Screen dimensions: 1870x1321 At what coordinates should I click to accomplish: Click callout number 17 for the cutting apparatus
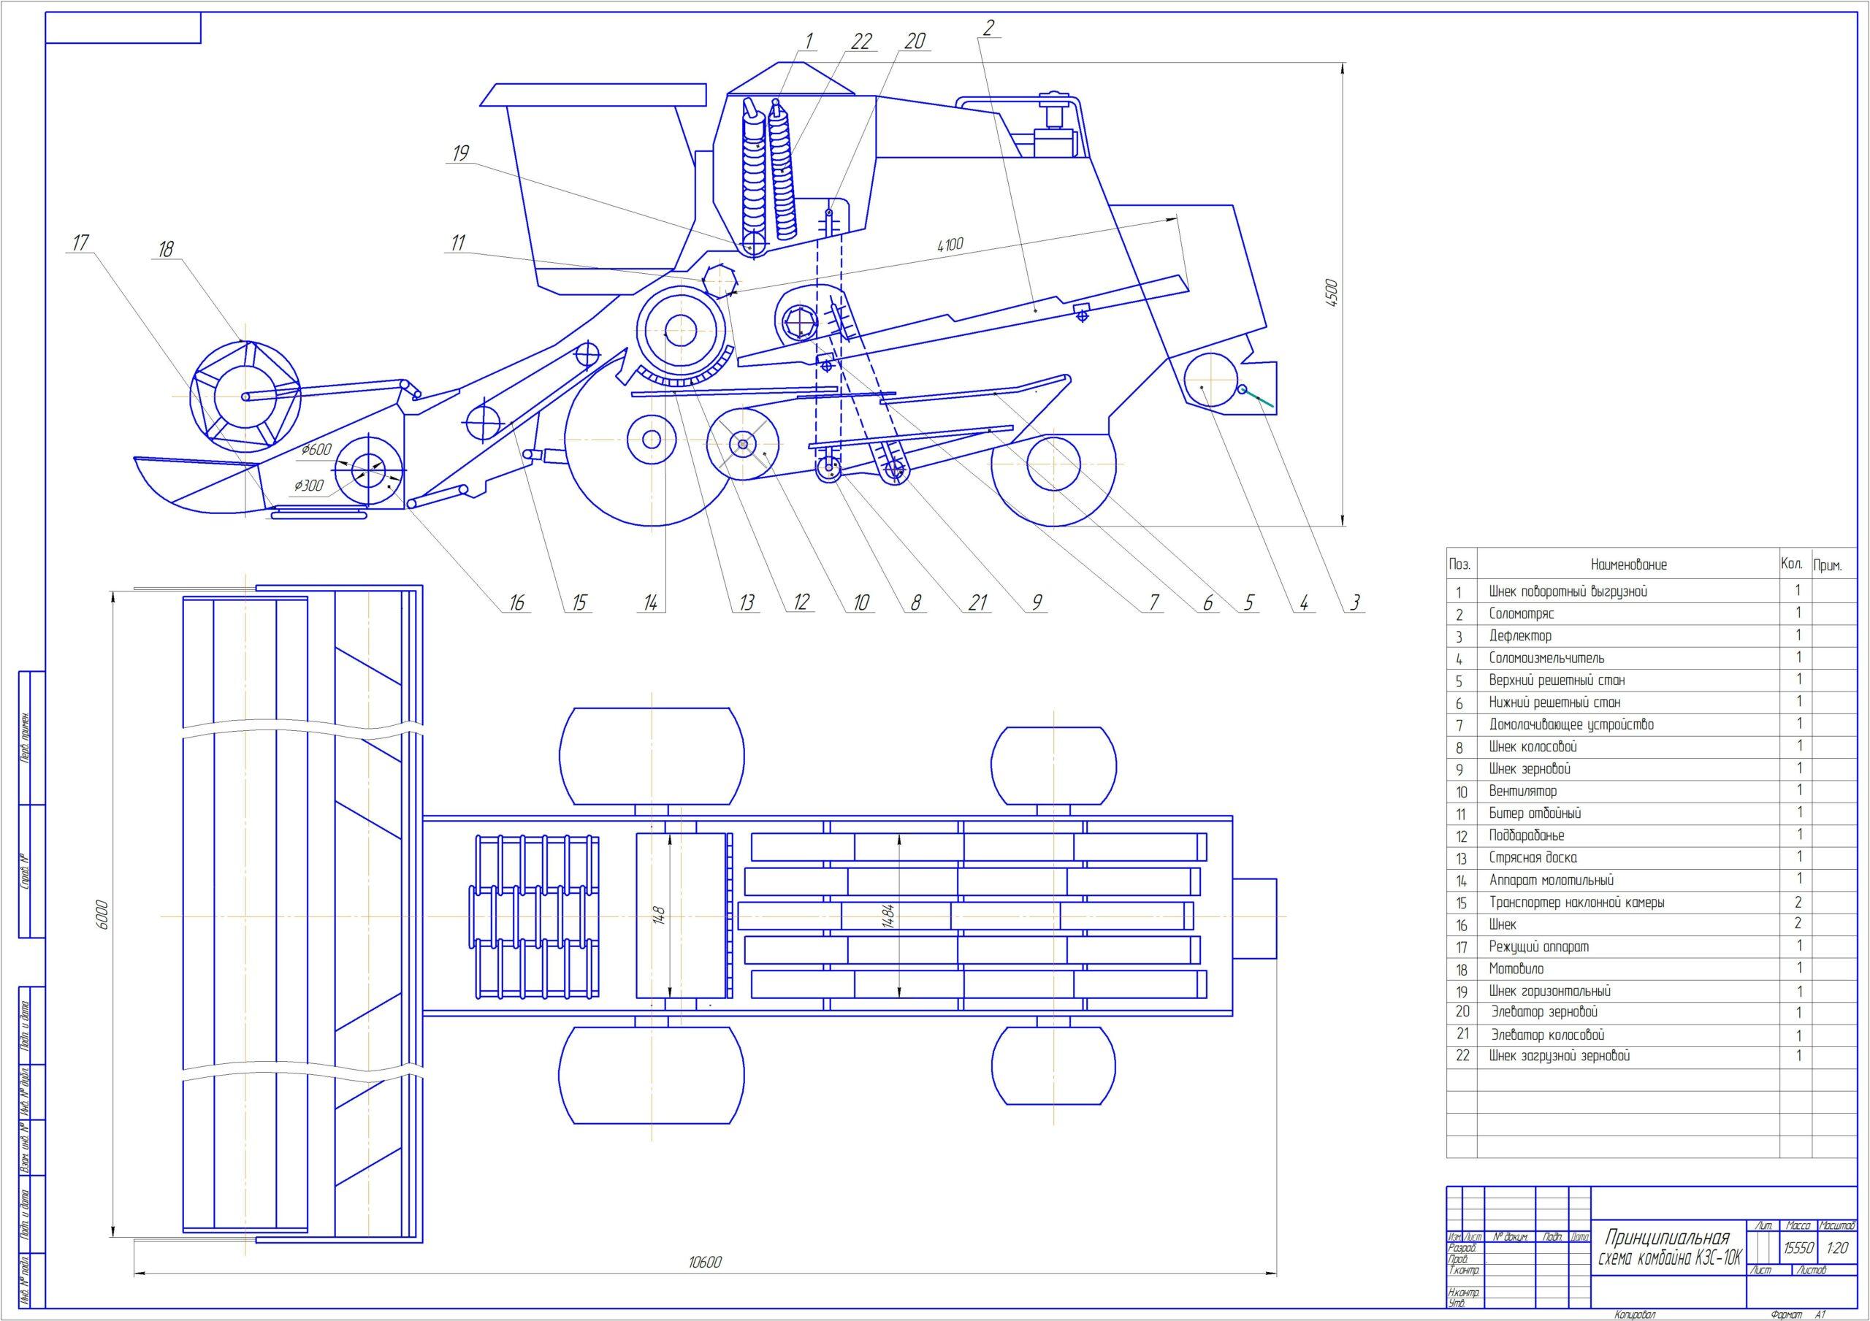(x=80, y=242)
